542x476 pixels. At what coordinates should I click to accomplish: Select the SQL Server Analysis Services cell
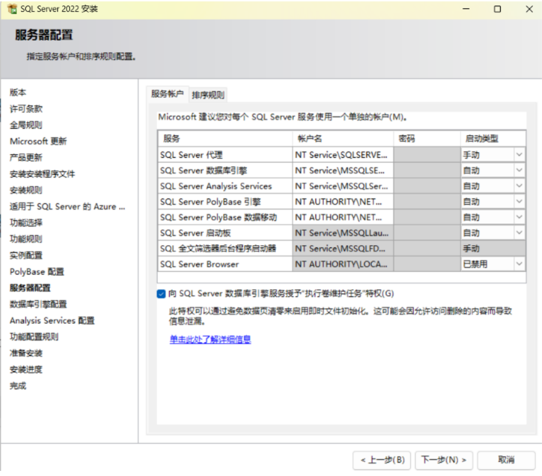click(x=225, y=186)
